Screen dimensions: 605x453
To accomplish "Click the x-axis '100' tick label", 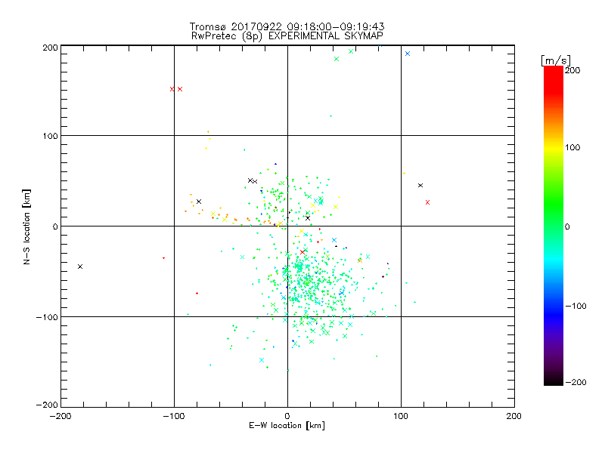I will (x=401, y=416).
